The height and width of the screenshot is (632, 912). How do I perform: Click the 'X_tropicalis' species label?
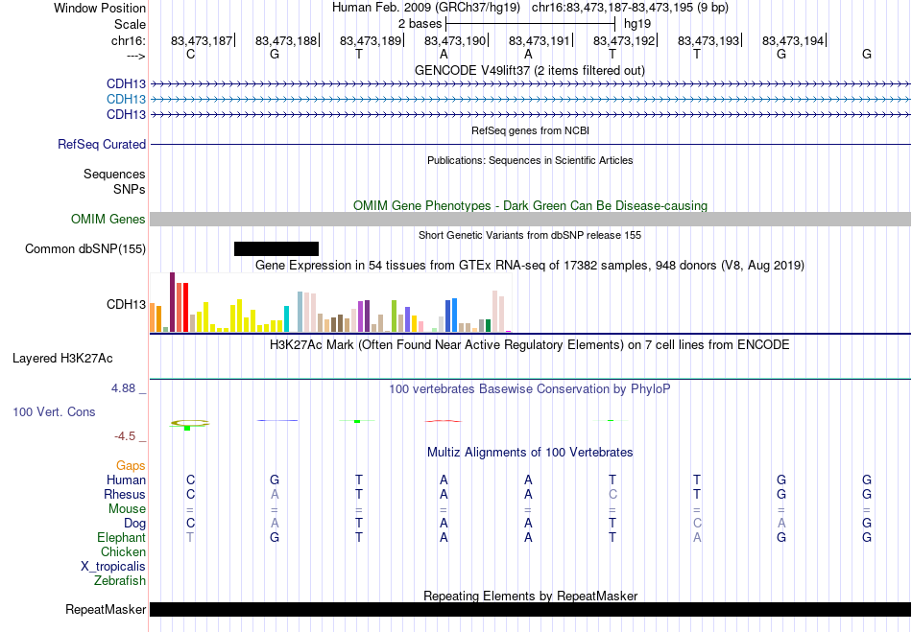click(113, 567)
